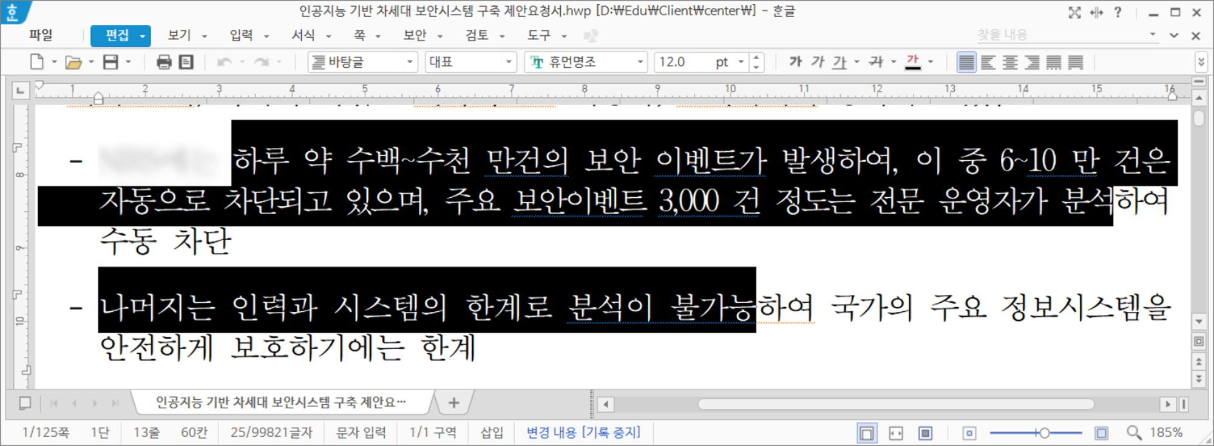Align paragraph to the left
Viewport: 1214px width, 446px height.
tap(988, 62)
